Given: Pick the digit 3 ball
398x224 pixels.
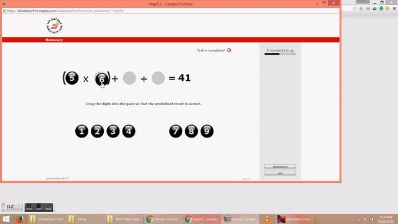Looking at the screenshot, I should (x=113, y=131).
